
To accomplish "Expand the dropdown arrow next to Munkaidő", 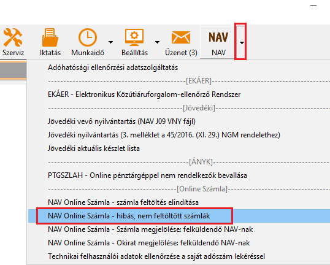I will click(x=110, y=42).
